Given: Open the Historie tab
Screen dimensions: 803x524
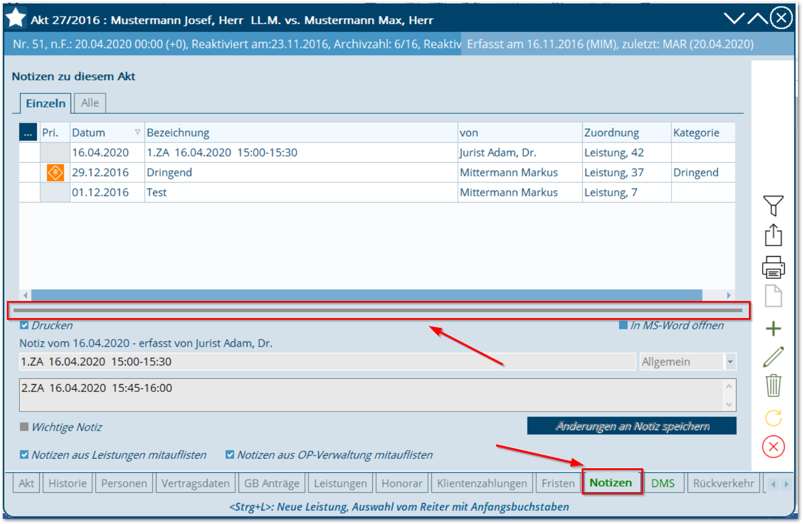Looking at the screenshot, I should coord(68,483).
